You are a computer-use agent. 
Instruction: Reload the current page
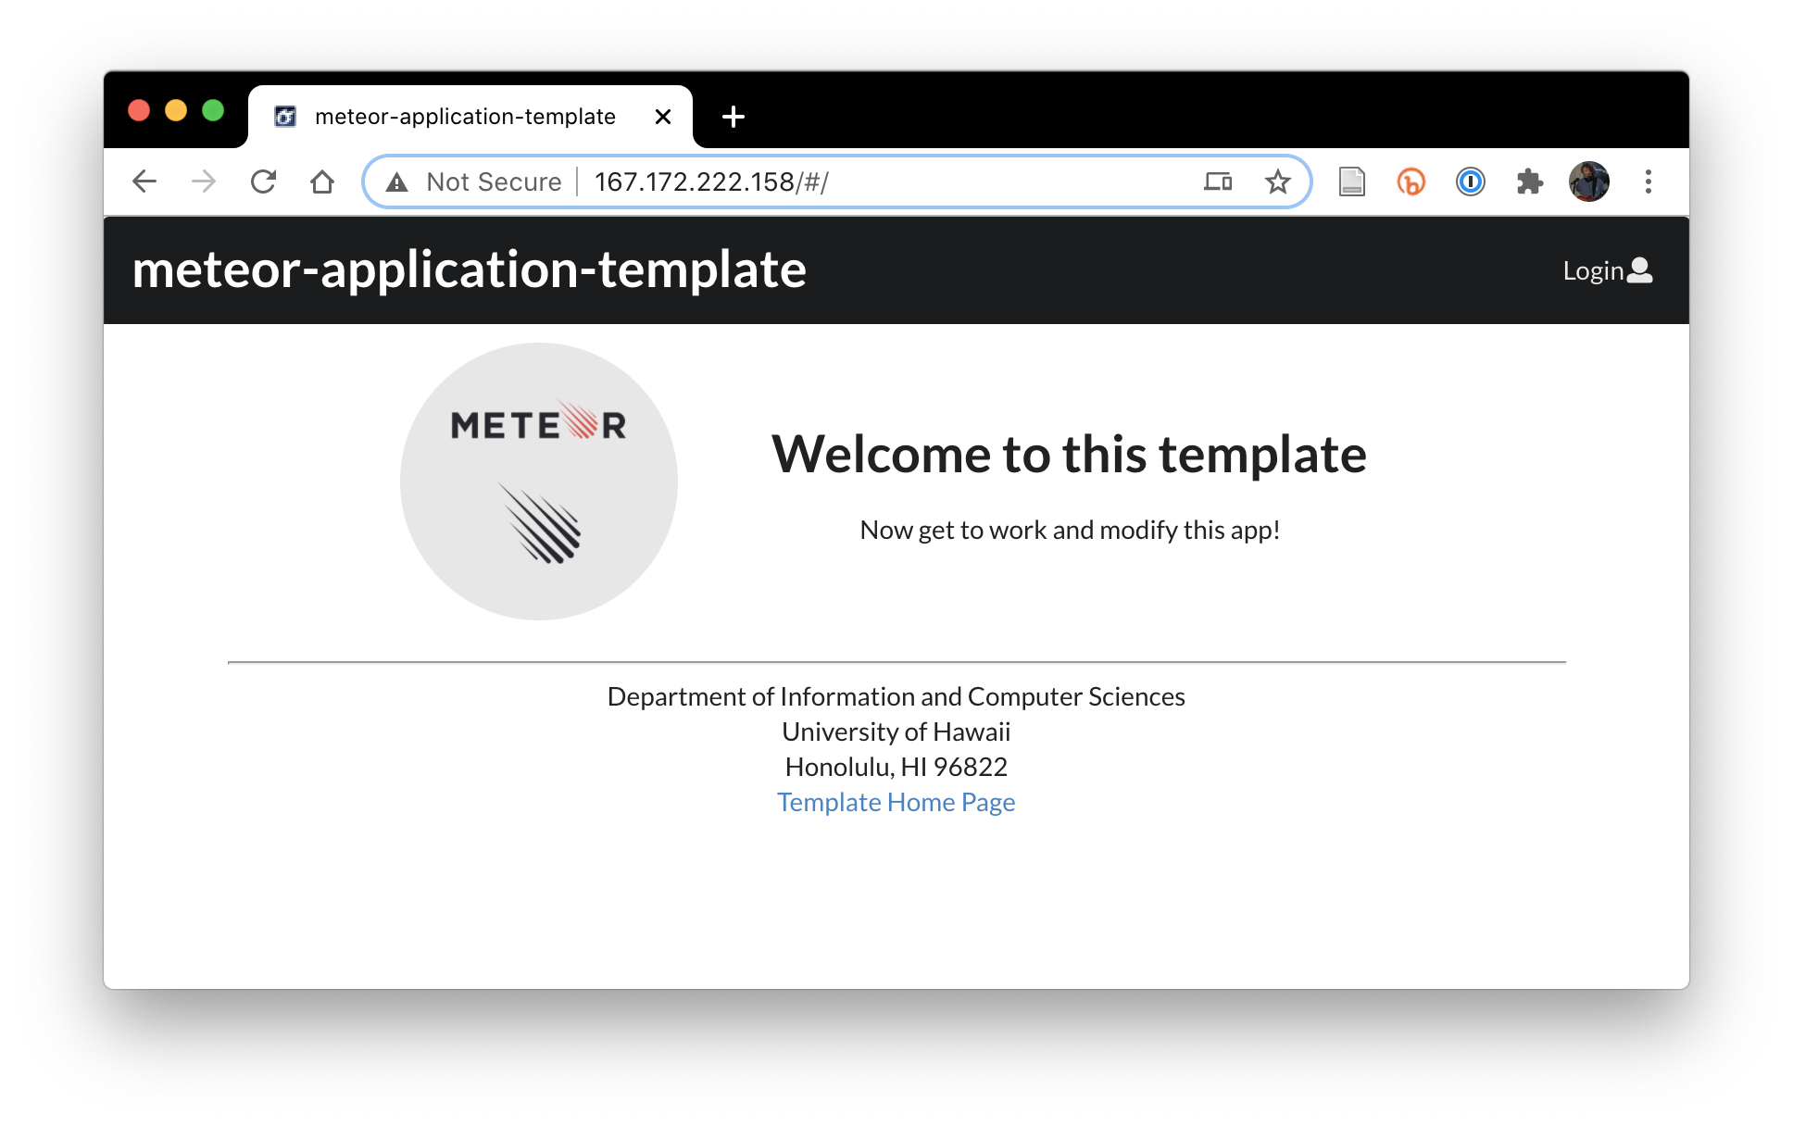coord(263,181)
